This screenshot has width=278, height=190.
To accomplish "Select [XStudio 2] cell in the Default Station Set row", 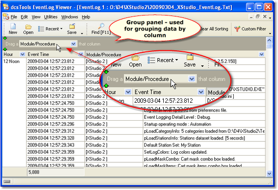I will point(114,145).
